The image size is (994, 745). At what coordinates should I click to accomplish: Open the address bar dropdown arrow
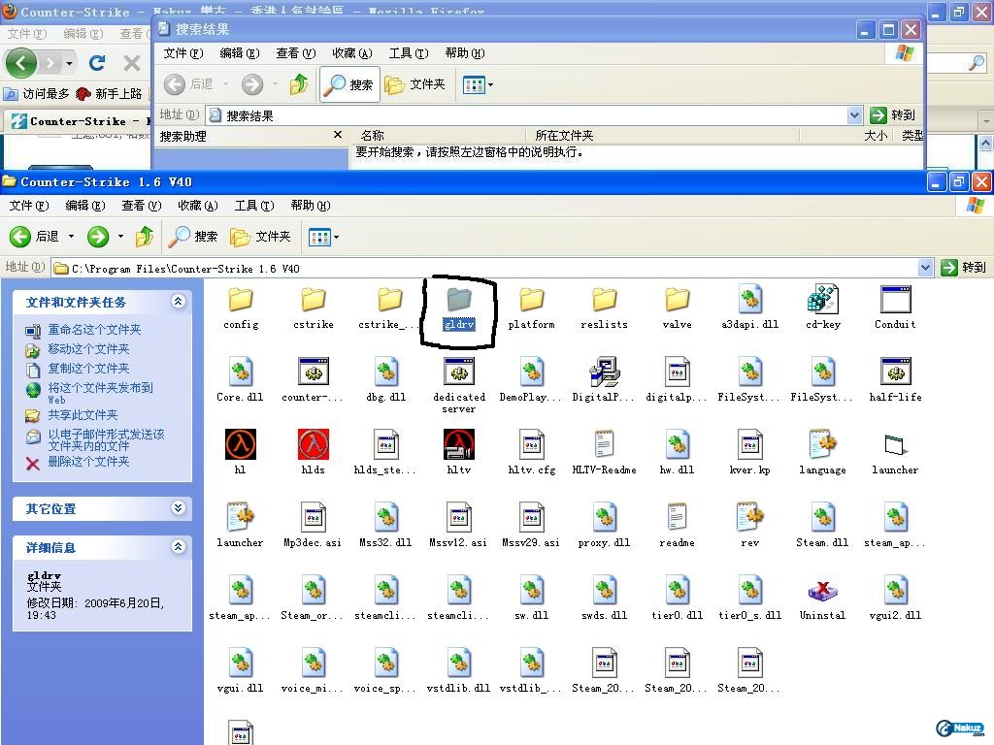pyautogui.click(x=925, y=268)
